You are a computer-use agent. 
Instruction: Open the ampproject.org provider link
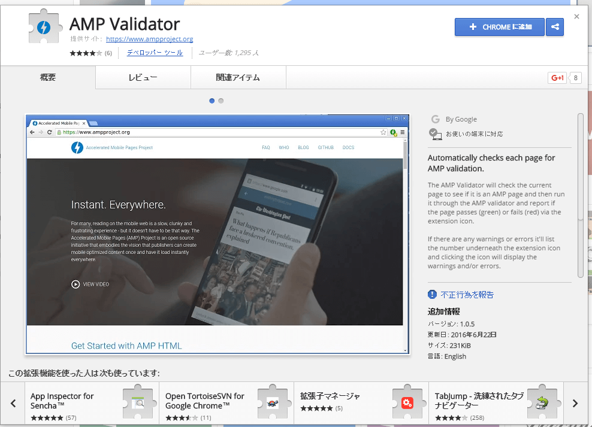[x=149, y=40]
